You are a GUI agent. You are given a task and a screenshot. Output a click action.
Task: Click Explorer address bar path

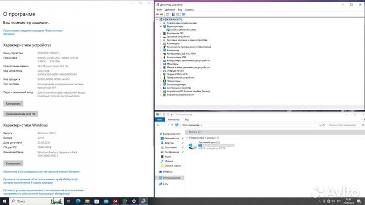(x=191, y=125)
